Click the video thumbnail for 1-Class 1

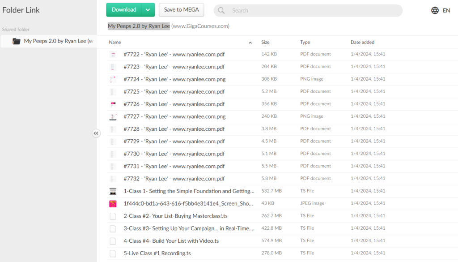coord(113,191)
